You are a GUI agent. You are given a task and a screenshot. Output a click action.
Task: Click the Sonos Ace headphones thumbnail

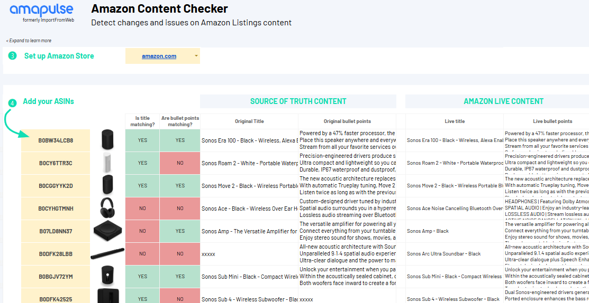(x=108, y=208)
